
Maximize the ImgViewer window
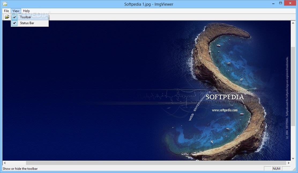[281, 3]
